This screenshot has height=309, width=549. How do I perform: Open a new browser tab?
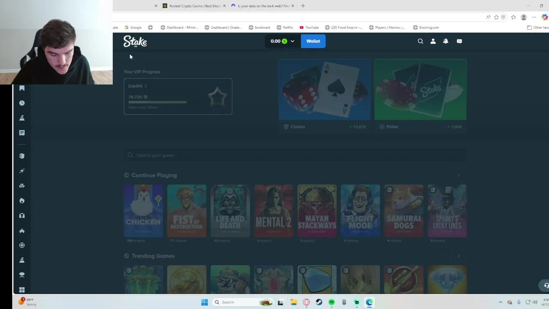tap(303, 6)
